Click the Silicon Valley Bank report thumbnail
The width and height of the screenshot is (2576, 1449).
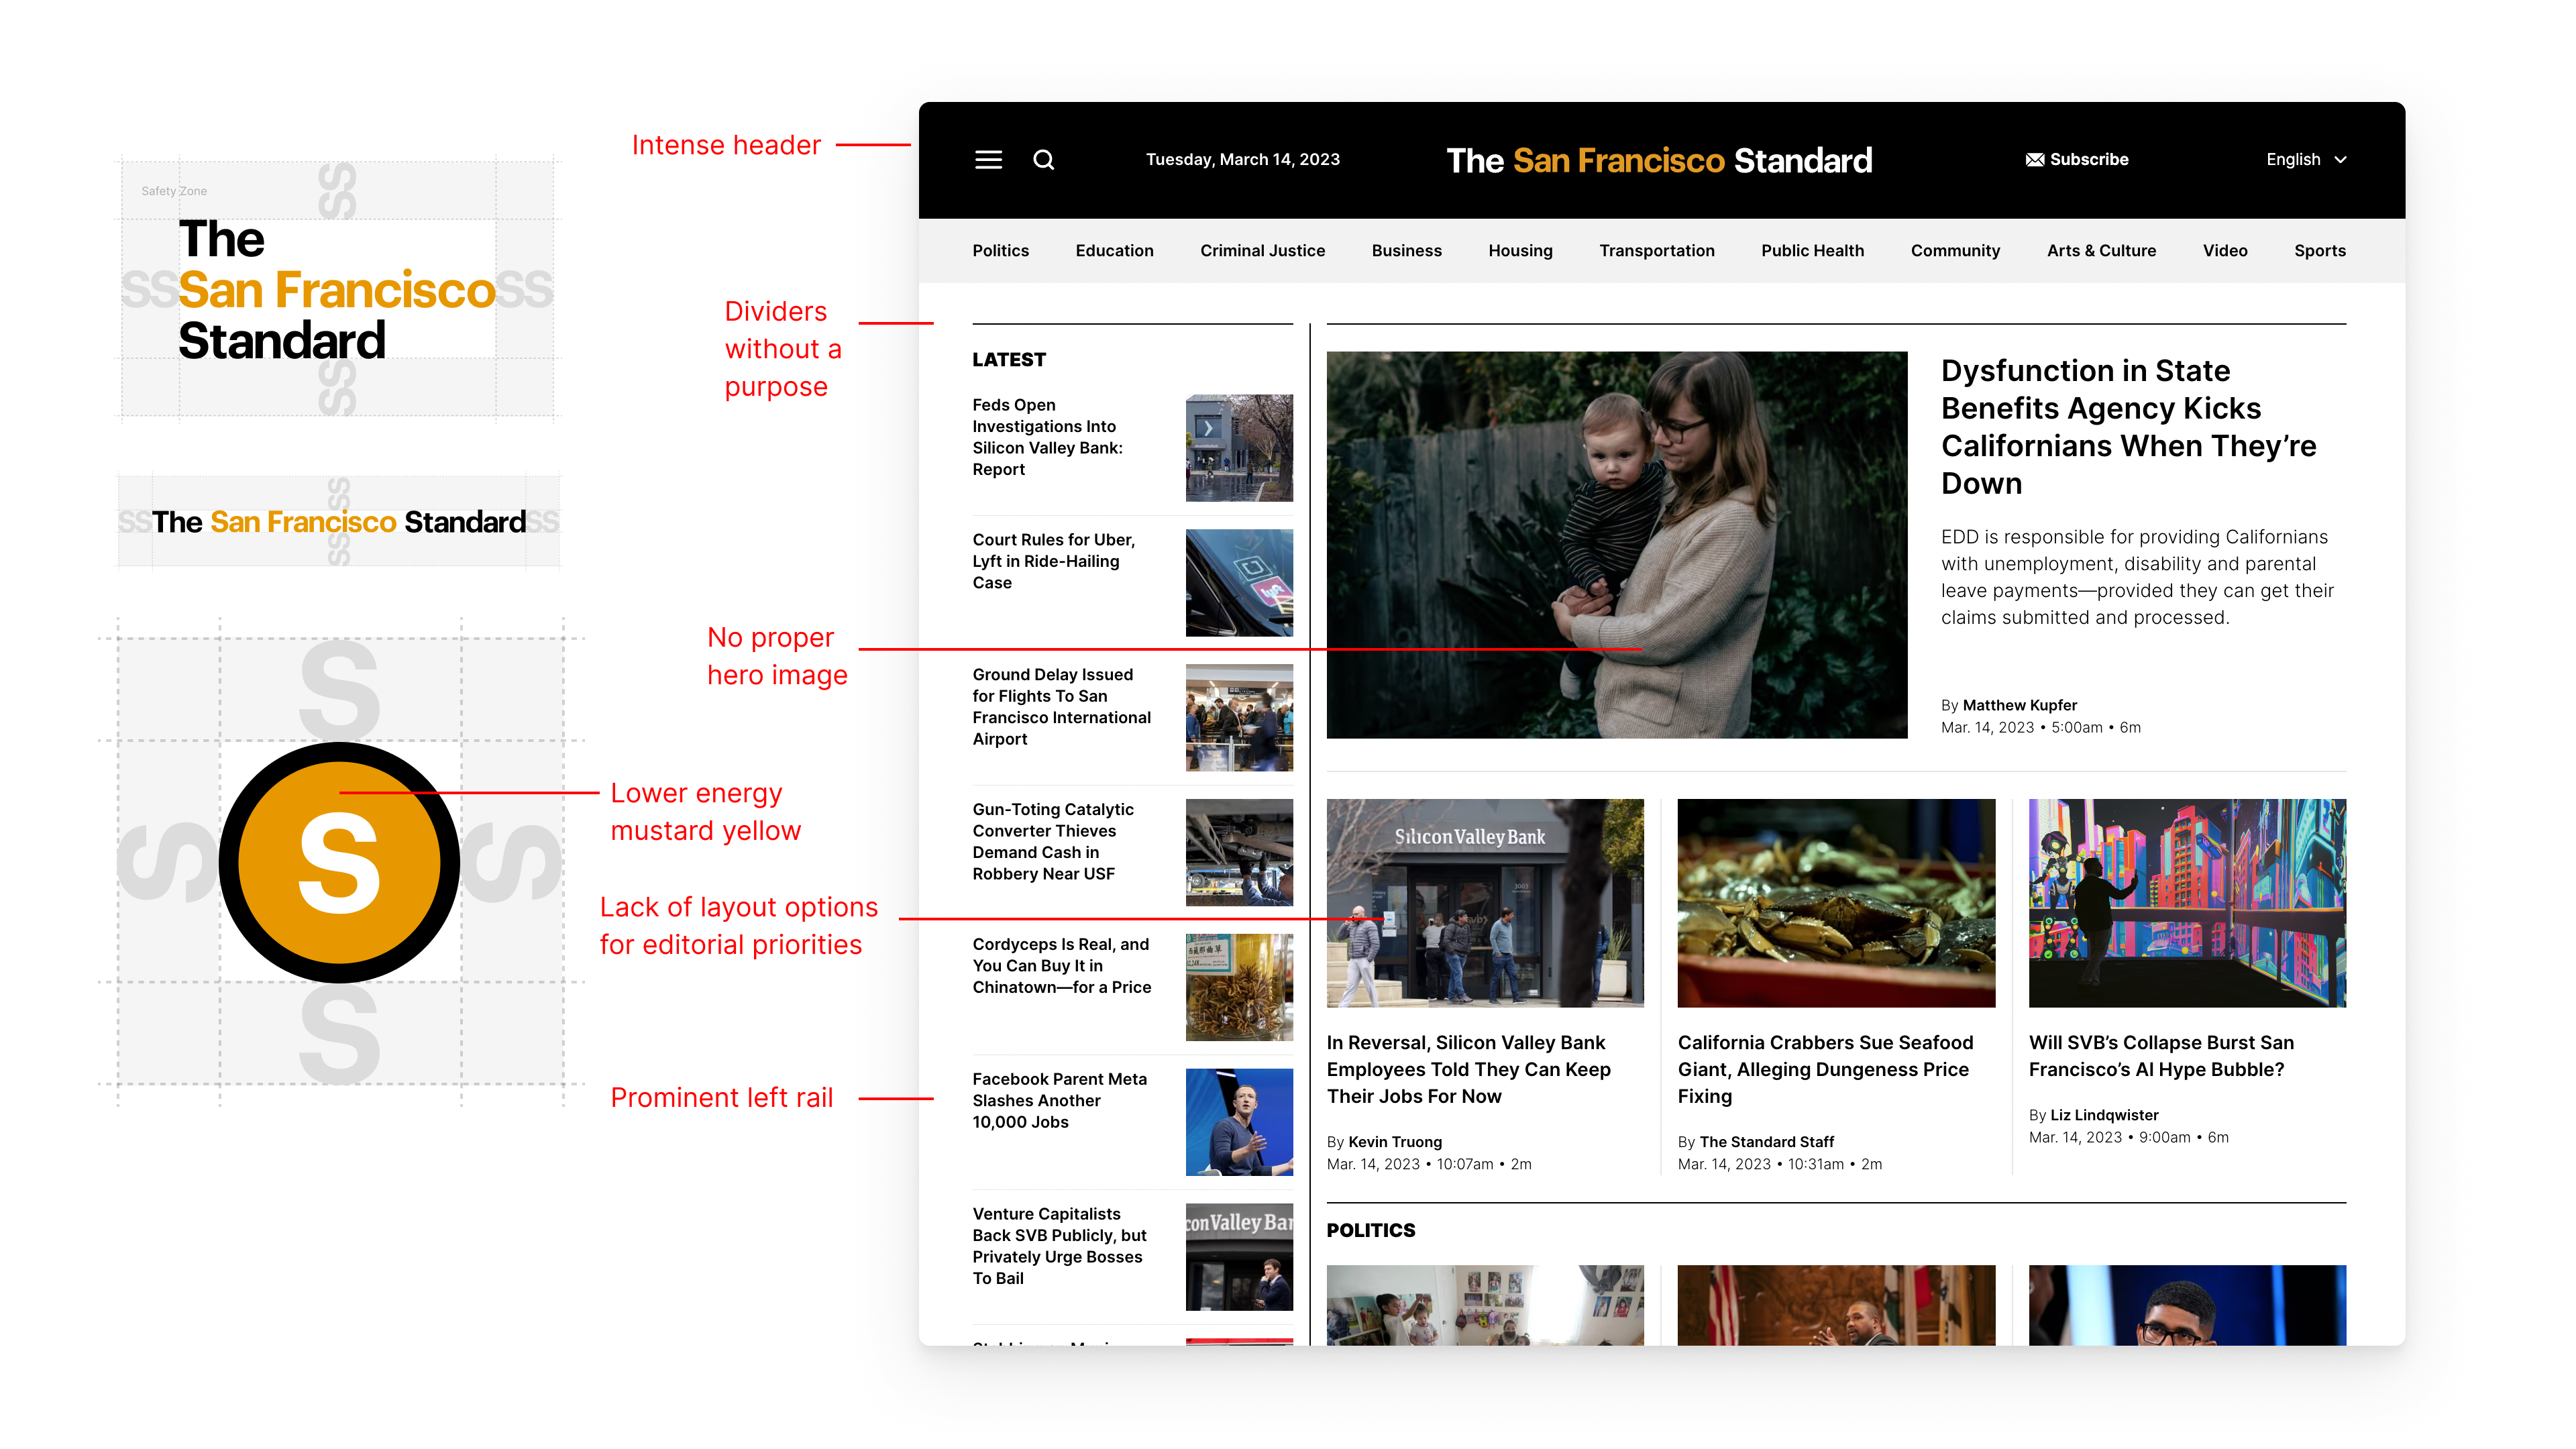[1239, 447]
